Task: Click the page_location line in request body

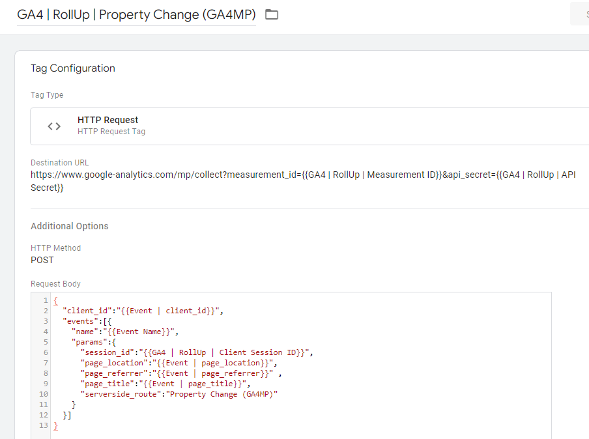Action: tap(179, 363)
